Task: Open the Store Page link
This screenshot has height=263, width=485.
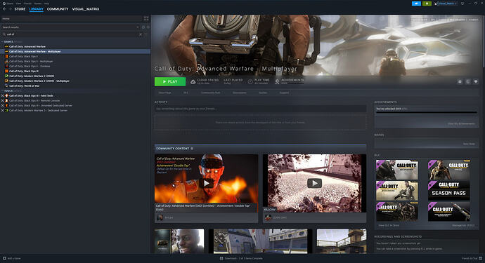Action: 164,93
